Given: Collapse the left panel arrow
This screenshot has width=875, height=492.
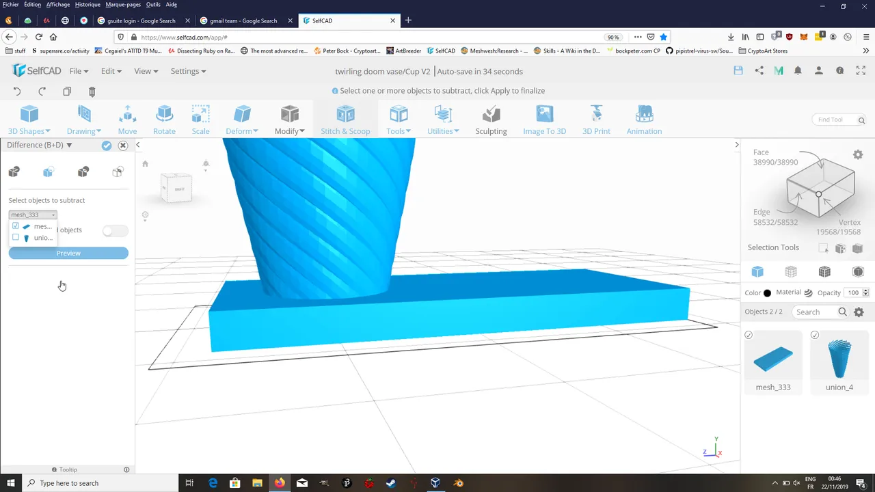Looking at the screenshot, I should [137, 145].
